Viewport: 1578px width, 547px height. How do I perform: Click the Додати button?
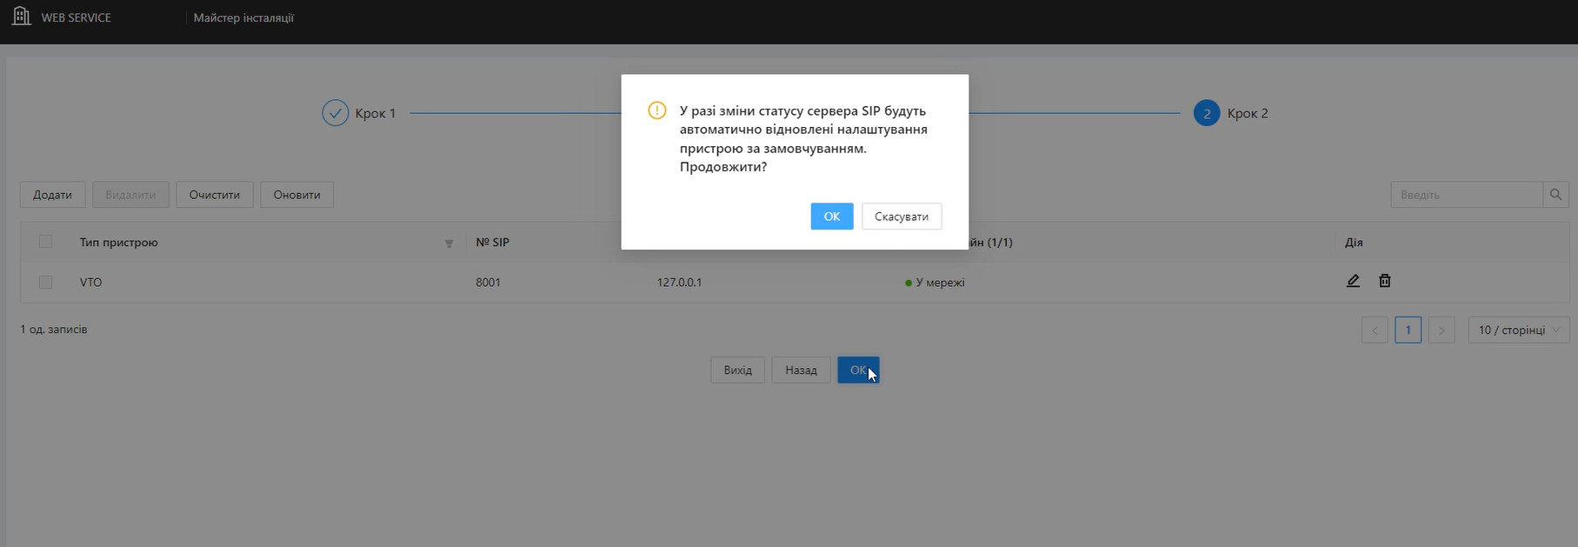click(52, 195)
